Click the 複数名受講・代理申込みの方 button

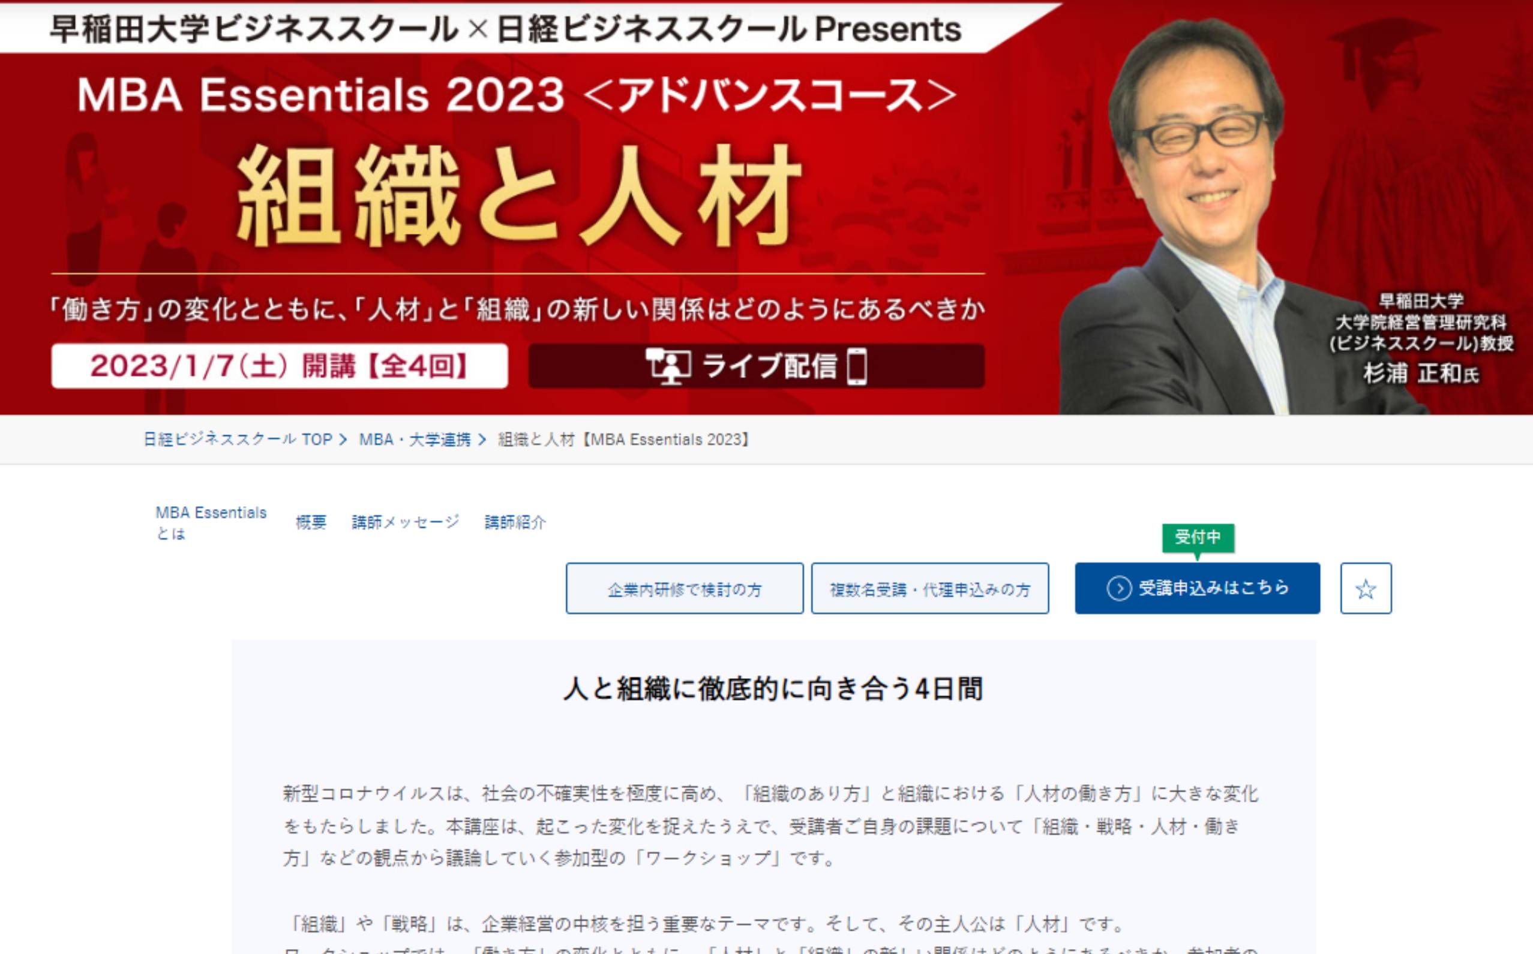(930, 588)
